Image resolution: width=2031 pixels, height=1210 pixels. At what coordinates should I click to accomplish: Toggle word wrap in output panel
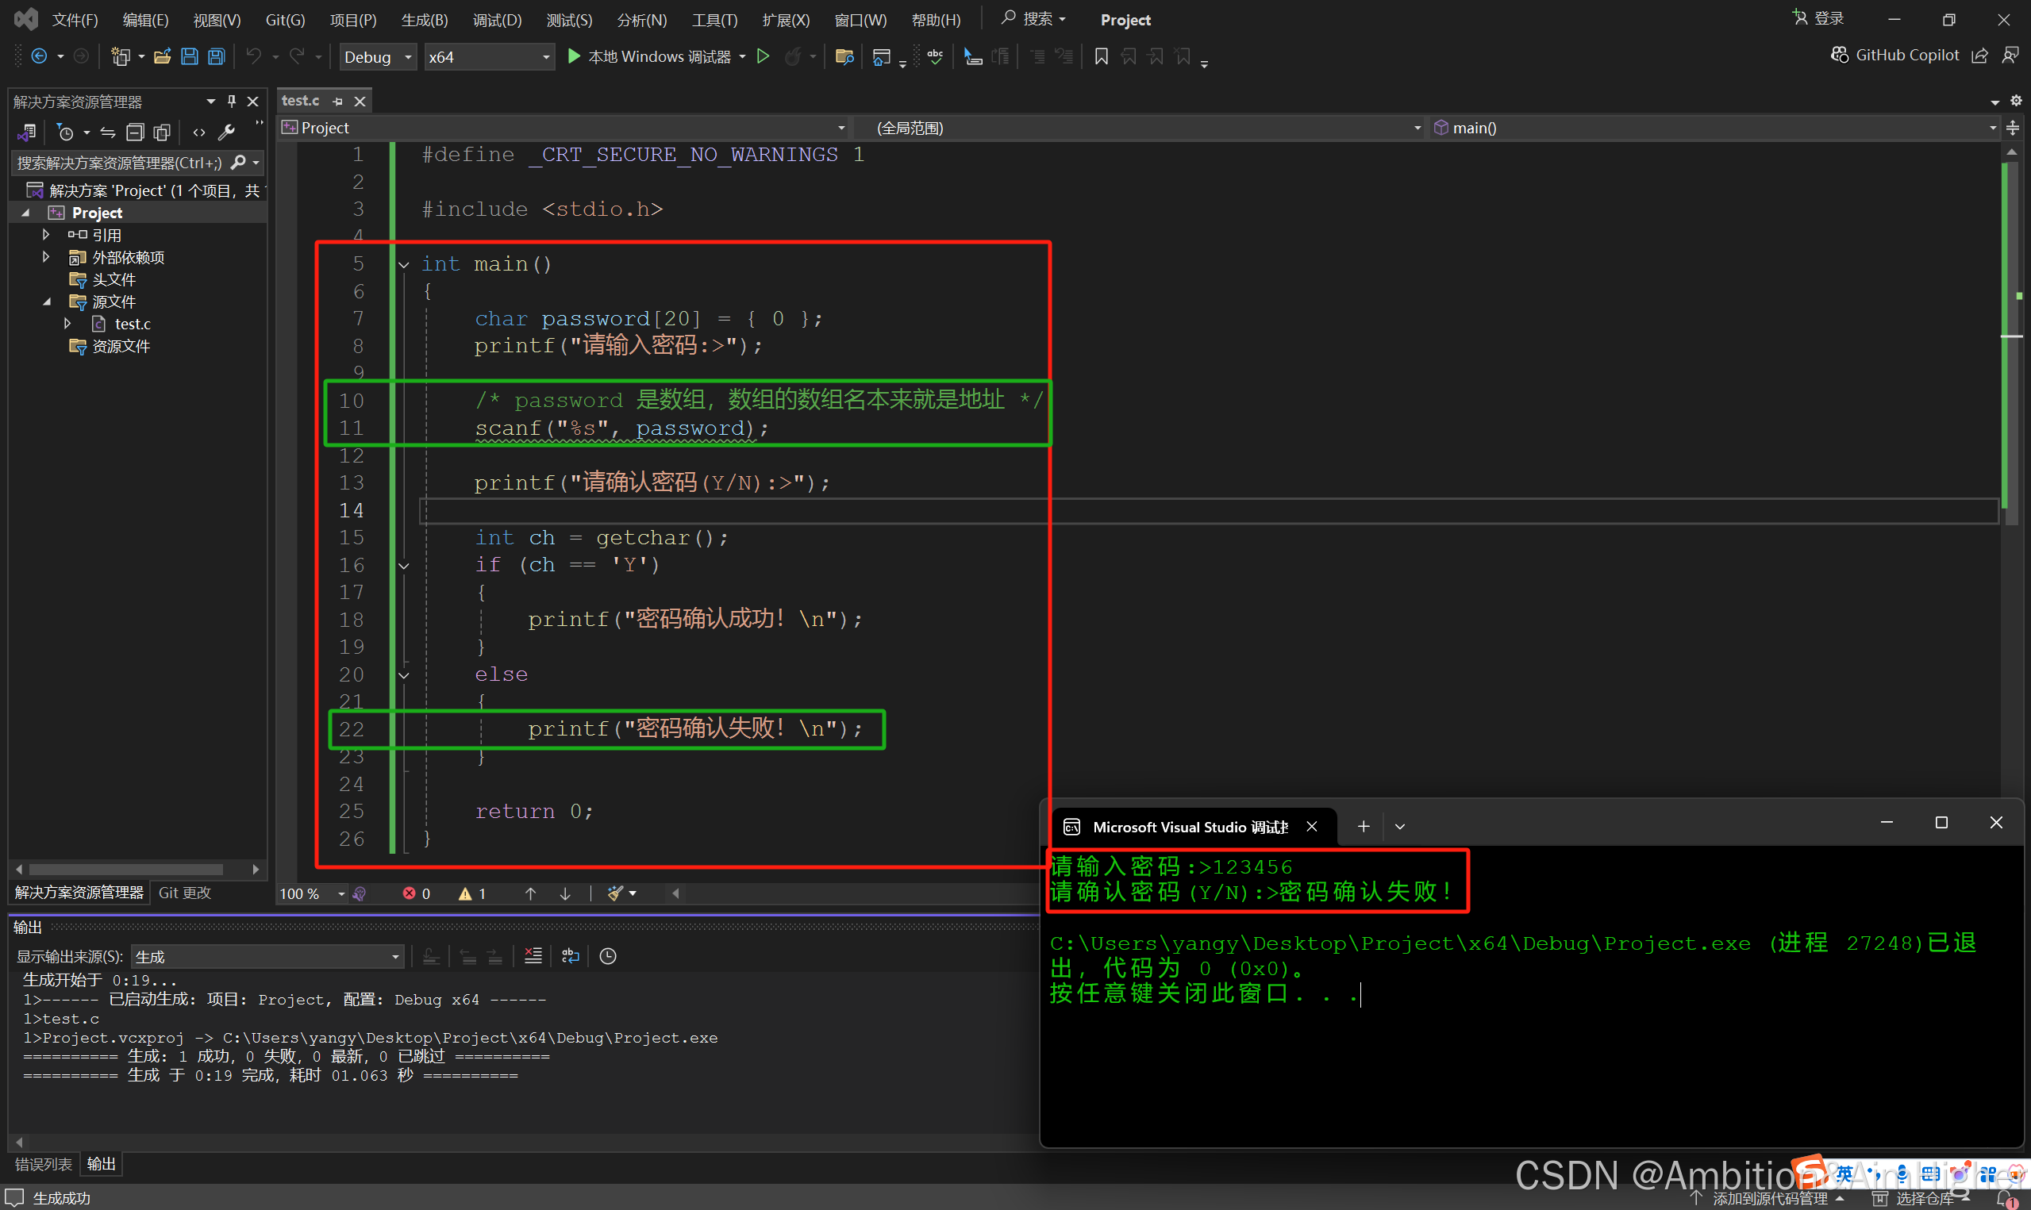(x=570, y=955)
